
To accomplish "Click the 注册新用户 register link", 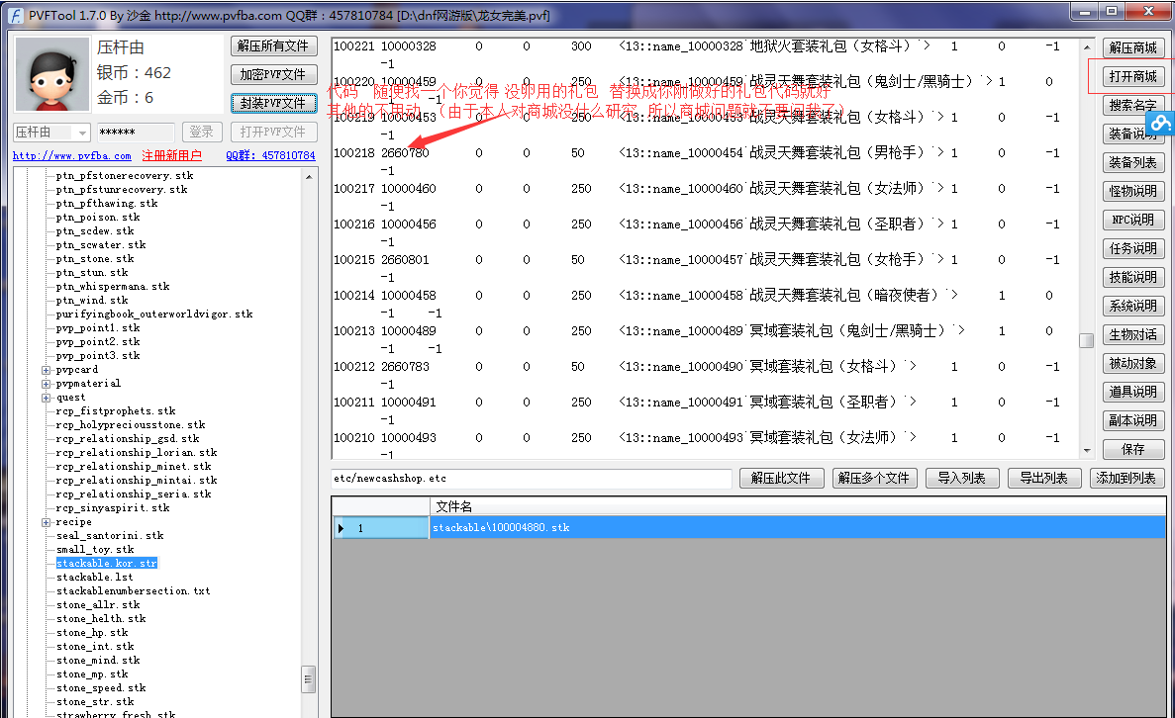I will pos(171,156).
